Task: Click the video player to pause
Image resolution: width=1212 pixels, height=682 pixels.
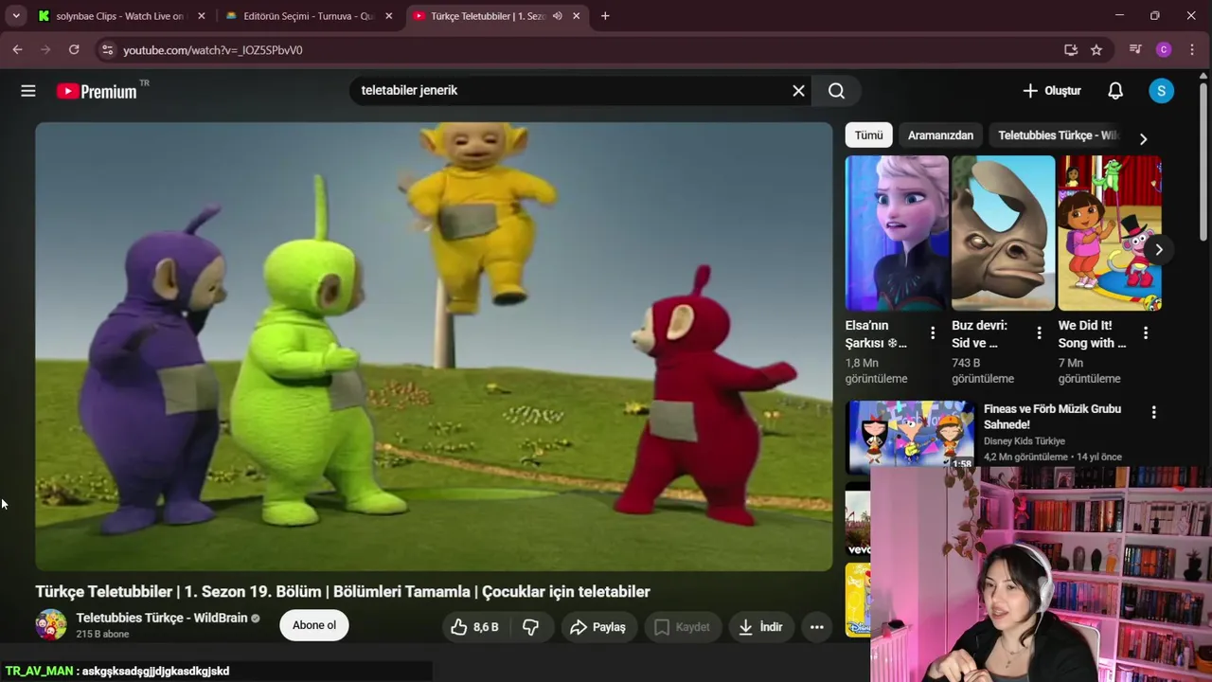Action: 434,347
